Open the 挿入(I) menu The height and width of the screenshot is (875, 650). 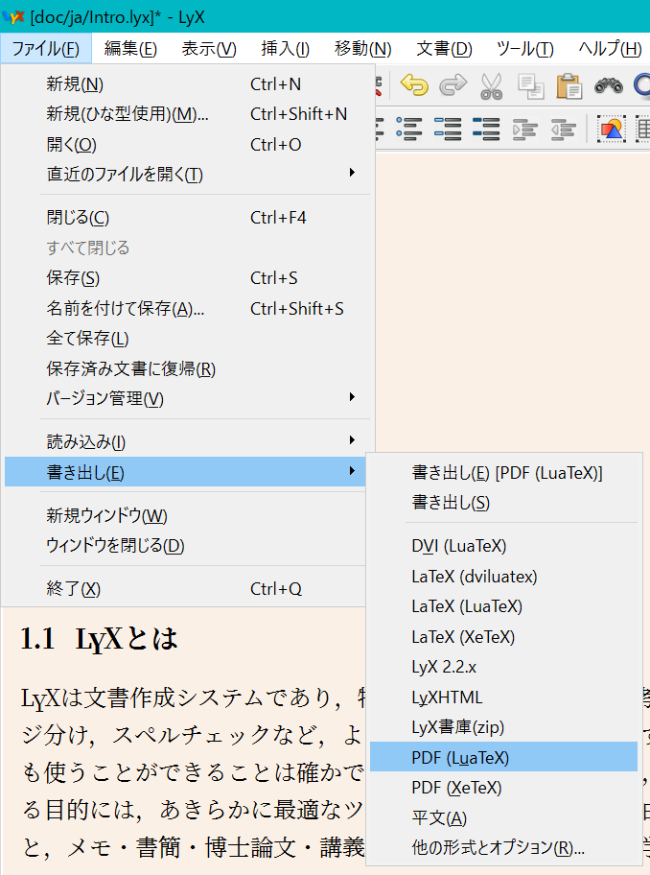[286, 49]
